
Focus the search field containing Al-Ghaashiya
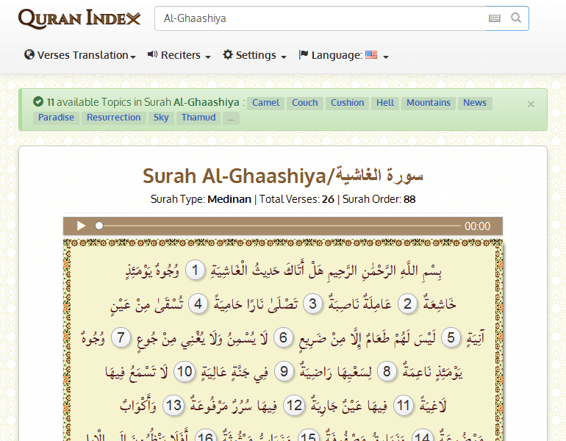coord(320,18)
